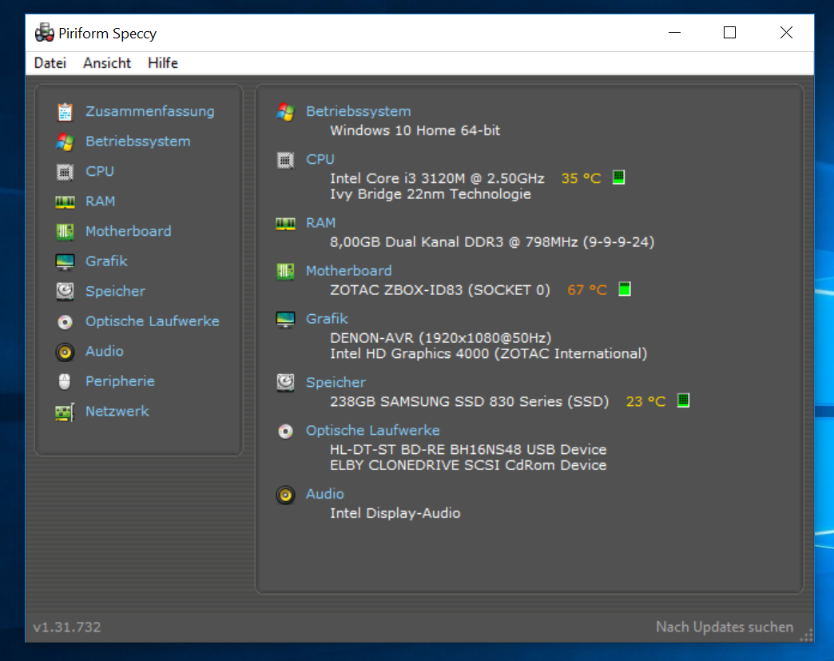Click the Audio speaker icon in sidebar

point(65,352)
